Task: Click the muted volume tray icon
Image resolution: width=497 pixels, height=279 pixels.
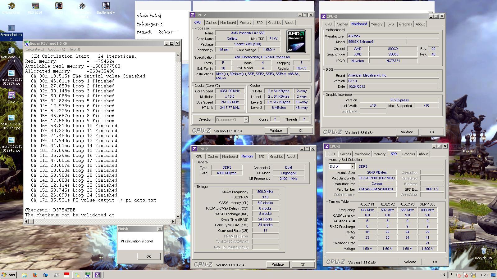Action: [458, 275]
